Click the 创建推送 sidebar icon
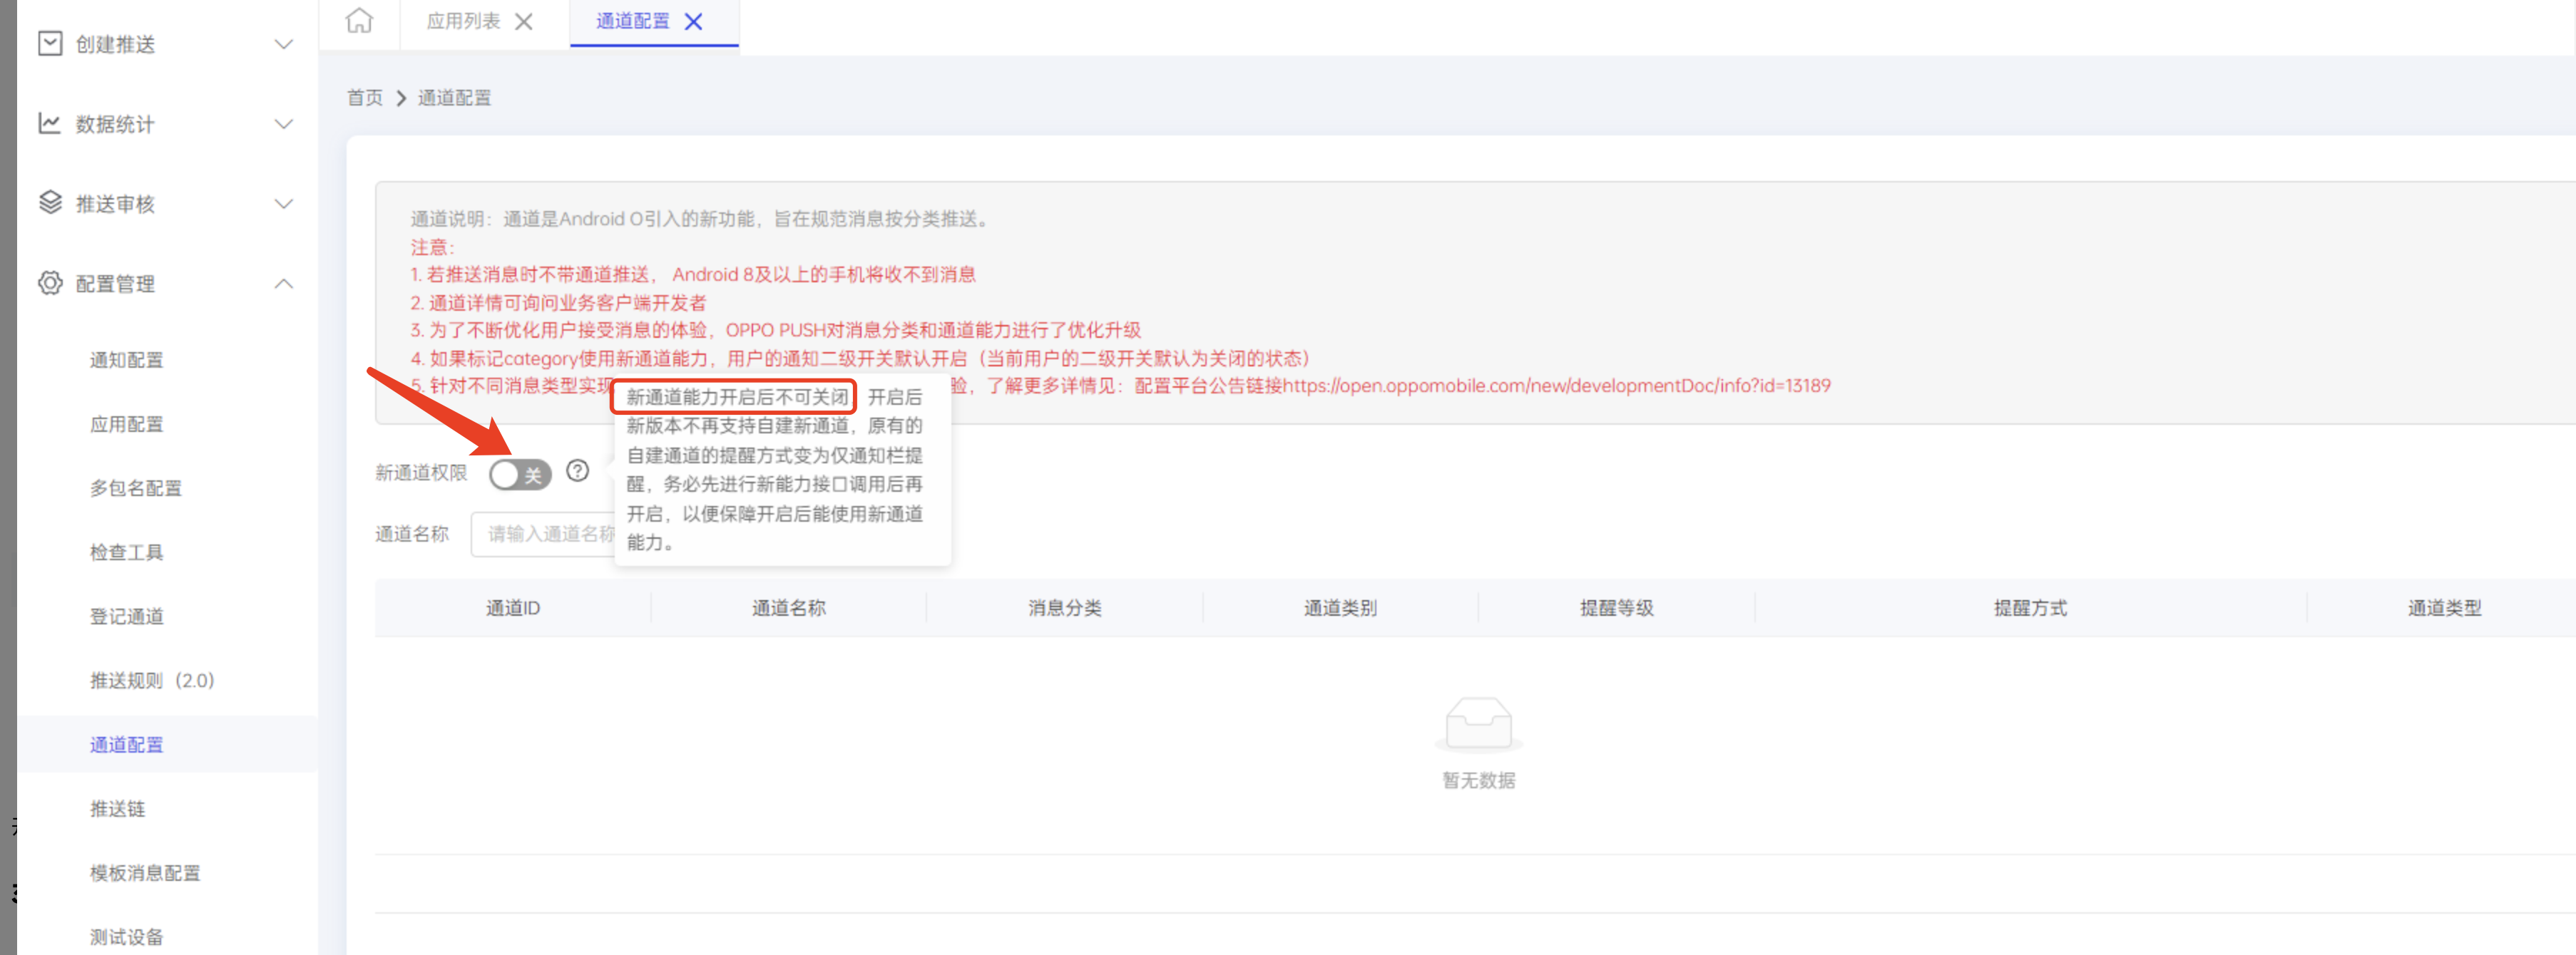 (x=50, y=43)
